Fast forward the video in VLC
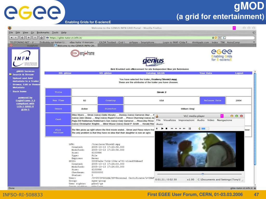The height and width of the screenshot is (199, 266). coord(180,129)
